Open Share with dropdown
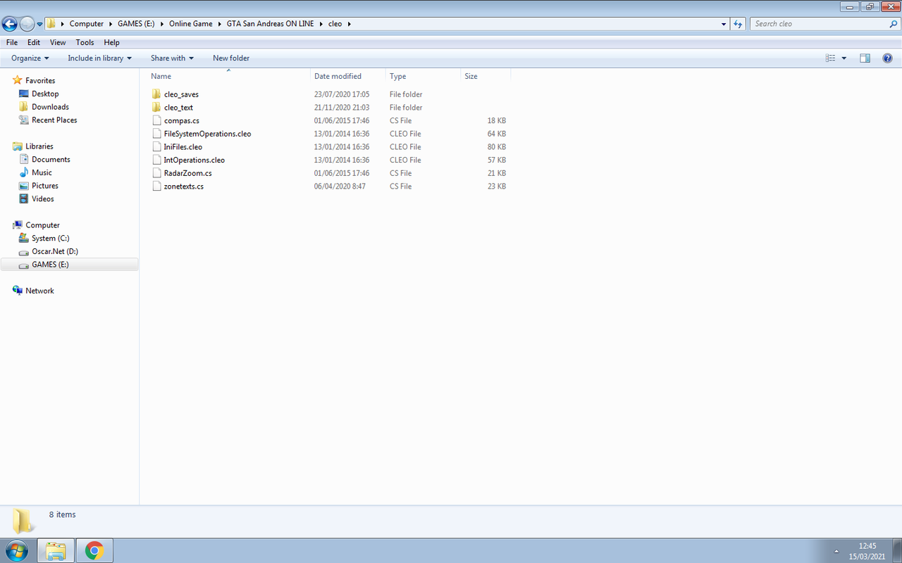 [x=172, y=58]
